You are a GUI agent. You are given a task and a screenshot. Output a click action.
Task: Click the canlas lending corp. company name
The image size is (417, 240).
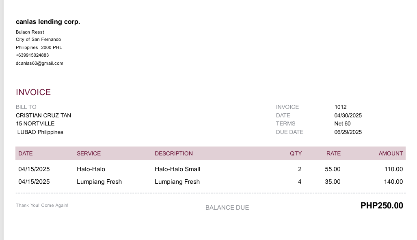(x=48, y=22)
